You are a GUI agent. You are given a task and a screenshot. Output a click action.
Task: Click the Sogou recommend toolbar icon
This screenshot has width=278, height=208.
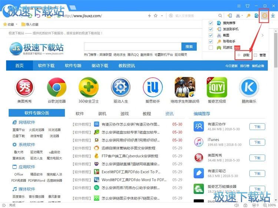pyautogui.click(x=257, y=16)
